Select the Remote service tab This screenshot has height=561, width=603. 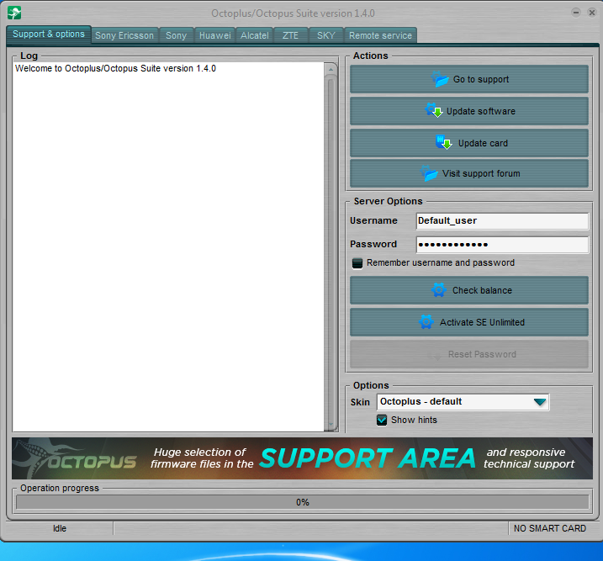380,35
